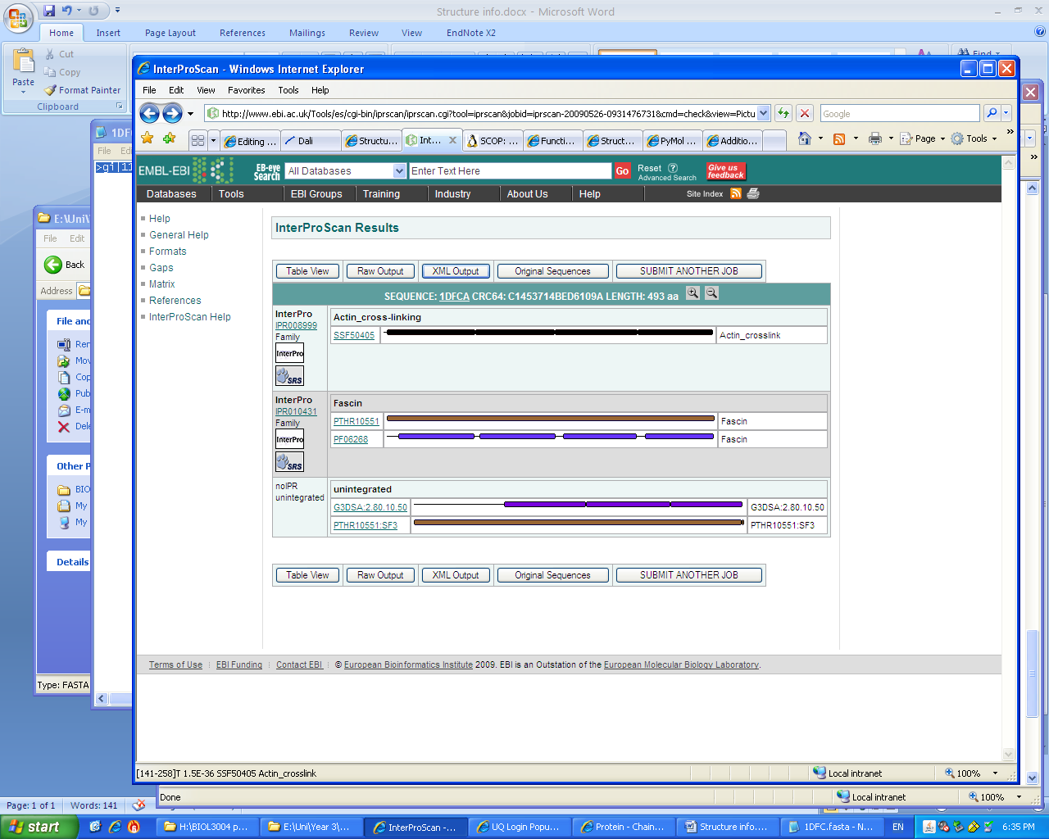The width and height of the screenshot is (1049, 839).
Task: Switch to UQ Login taskbar item
Action: (519, 827)
